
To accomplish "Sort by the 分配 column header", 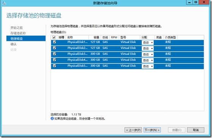I will [147, 37].
